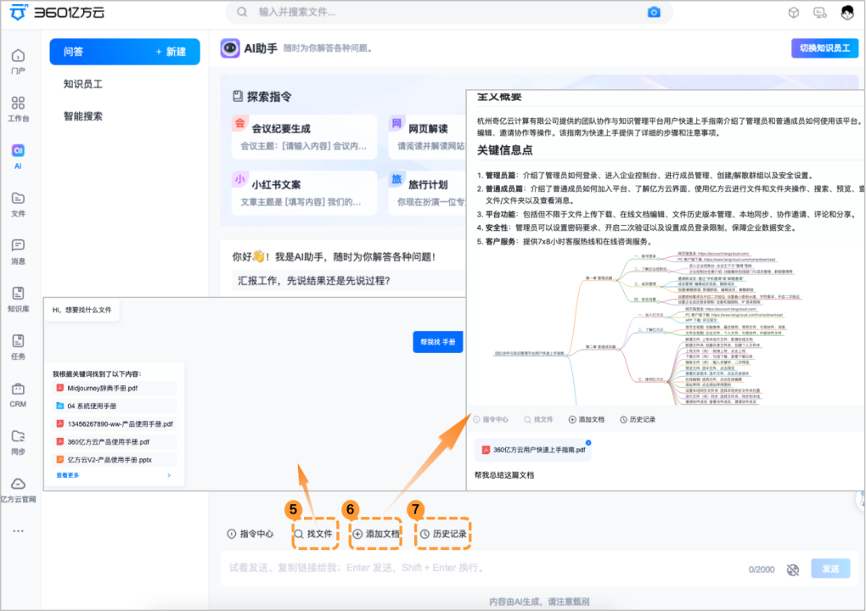
Task: Open the 消息 messages icon
Action: [x=18, y=245]
